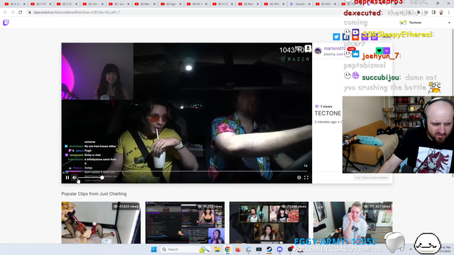Click Full Video Unavailable button

(x=371, y=178)
